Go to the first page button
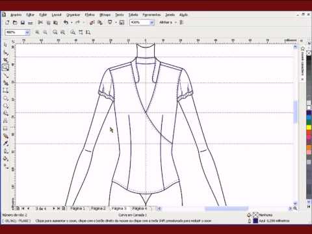Viewport: 312px width, 234px height. (23, 209)
